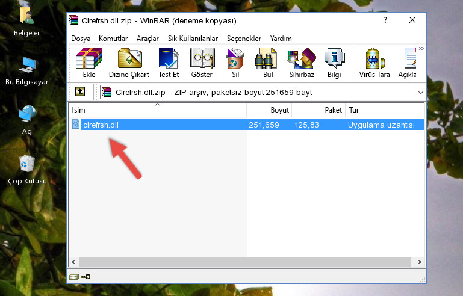The height and width of the screenshot is (296, 463).
Task: Open the Göster view tool
Action: point(202,63)
